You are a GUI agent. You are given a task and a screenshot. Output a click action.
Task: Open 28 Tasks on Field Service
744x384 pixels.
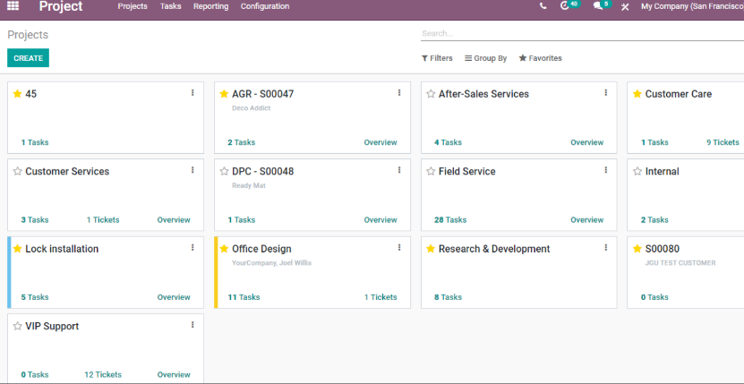click(450, 220)
